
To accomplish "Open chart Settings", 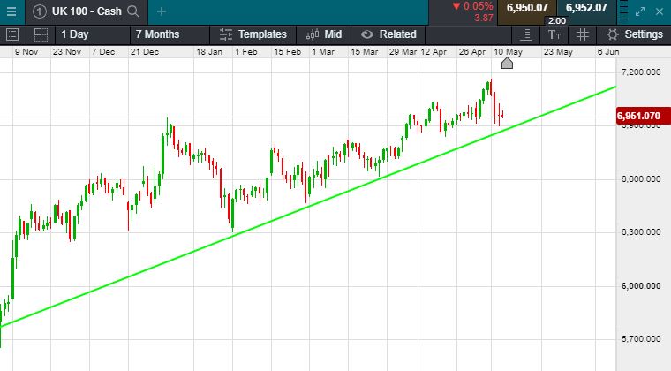I will click(x=634, y=34).
